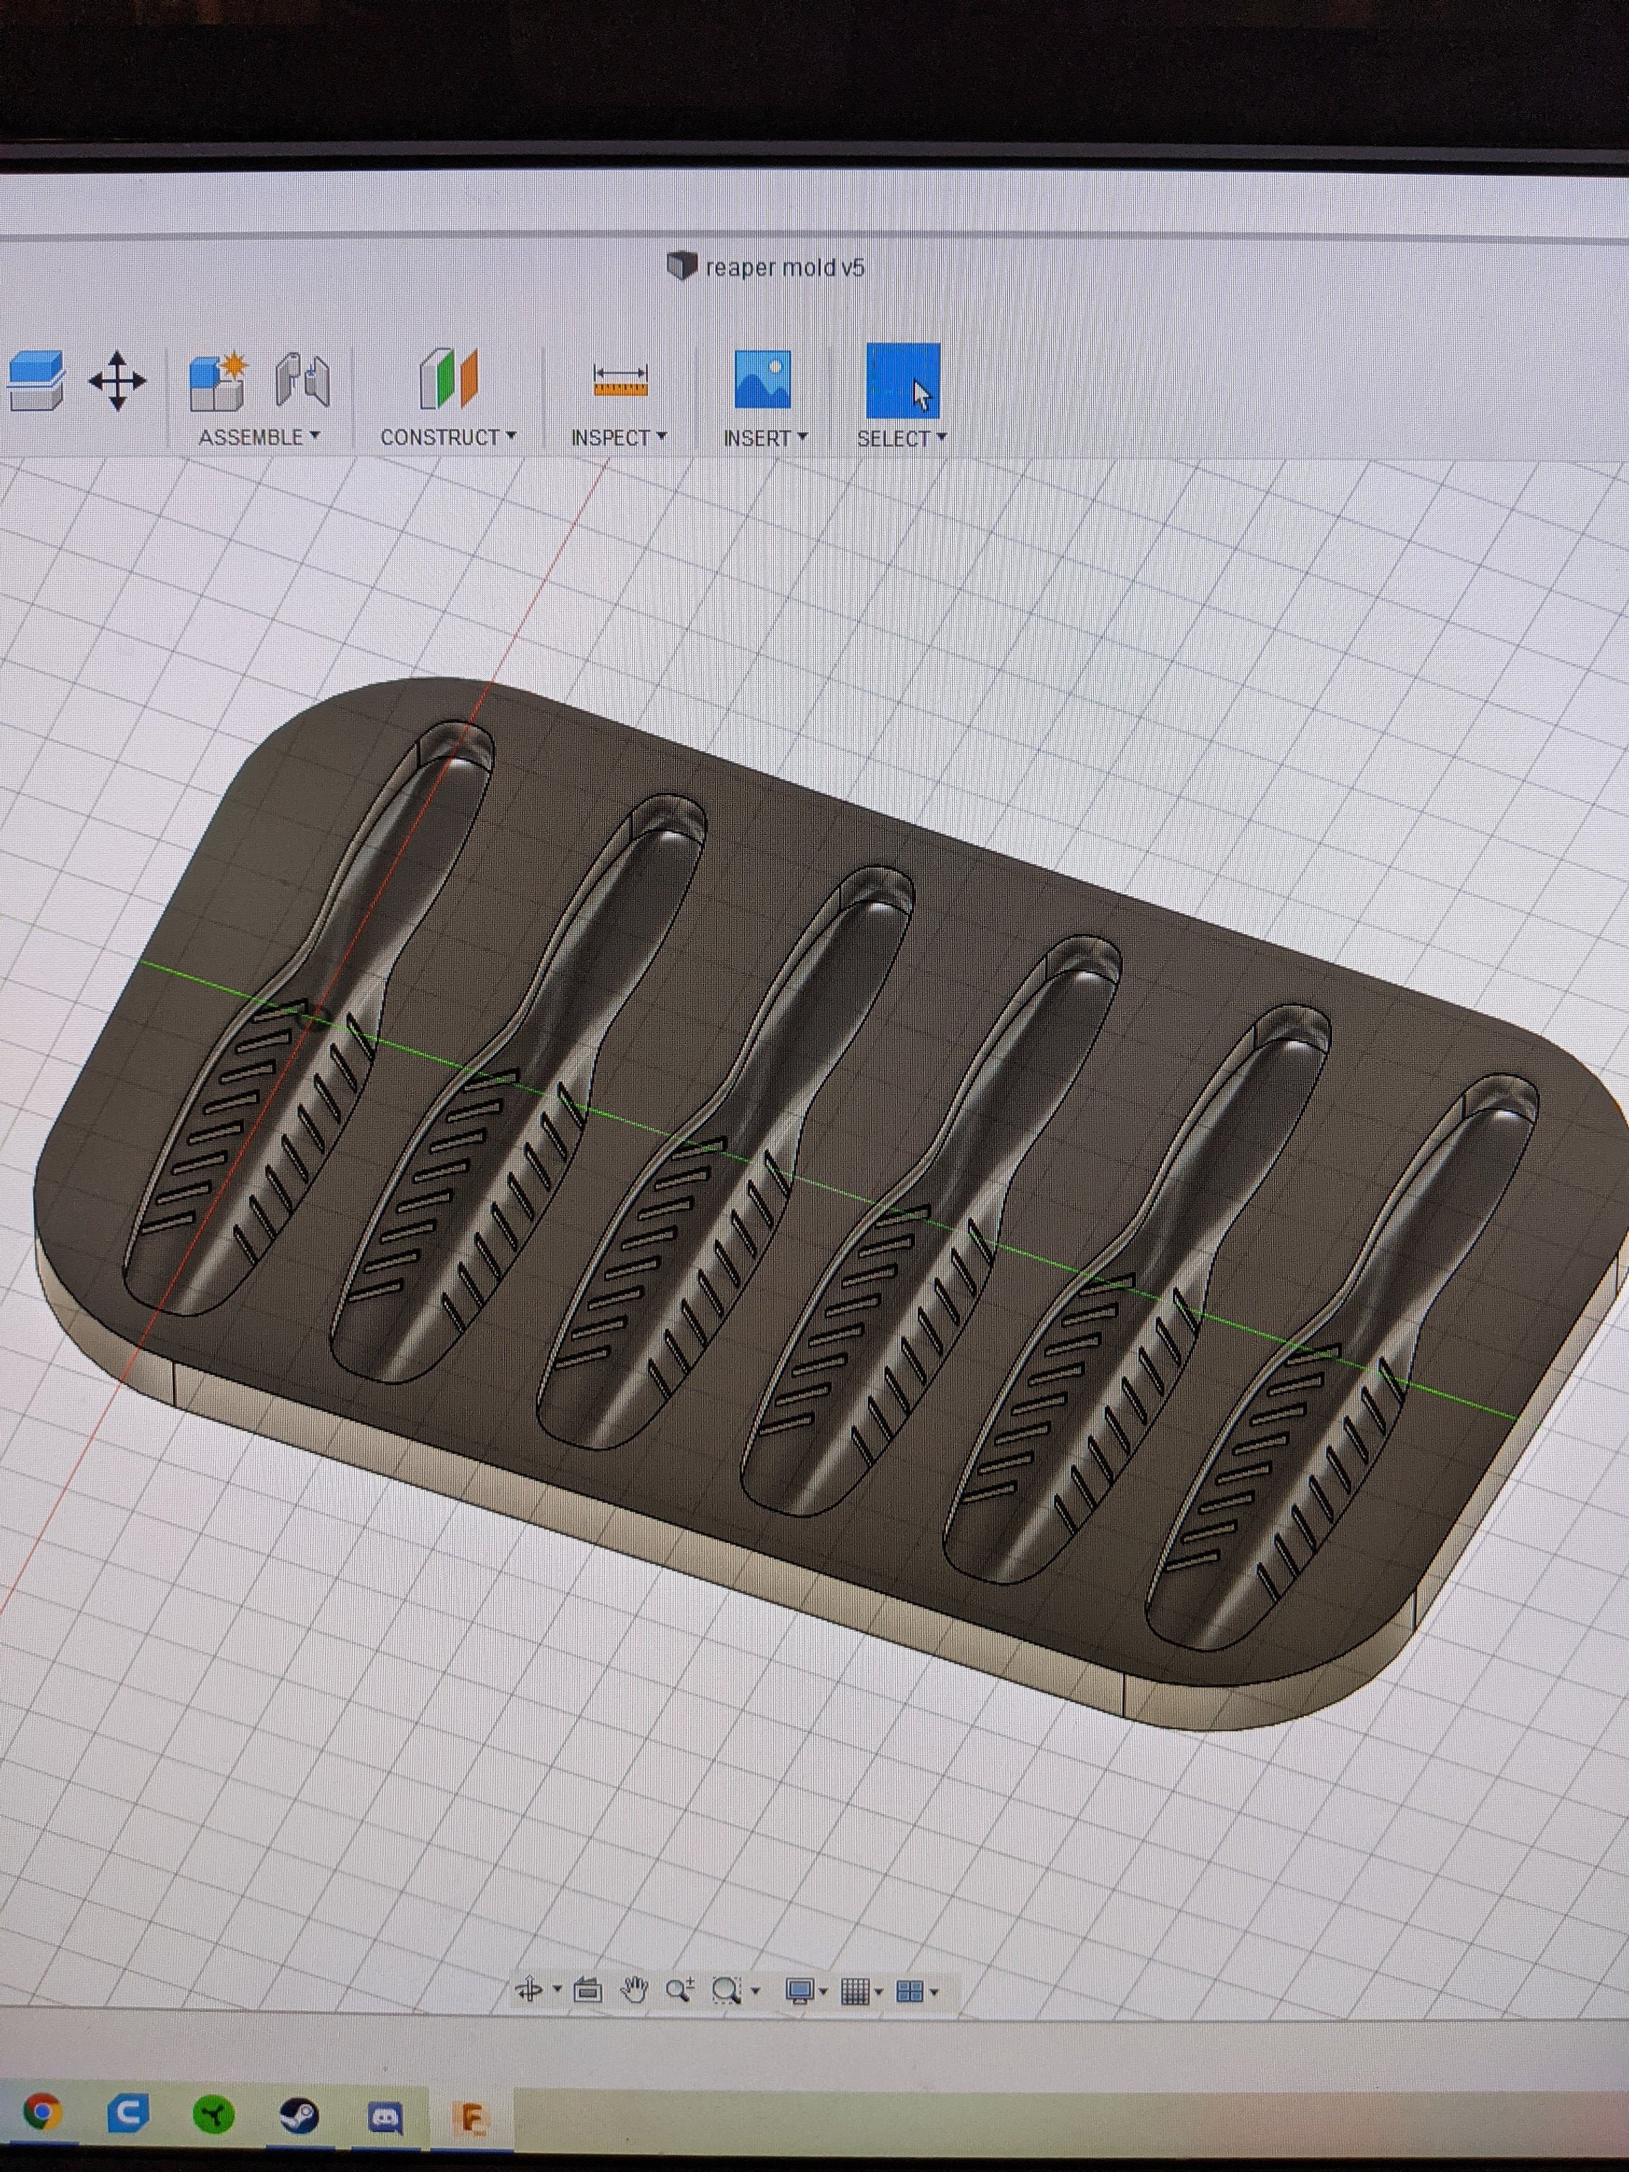The height and width of the screenshot is (2172, 1629).
Task: Toggle the layout grid display setting
Action: (857, 1990)
